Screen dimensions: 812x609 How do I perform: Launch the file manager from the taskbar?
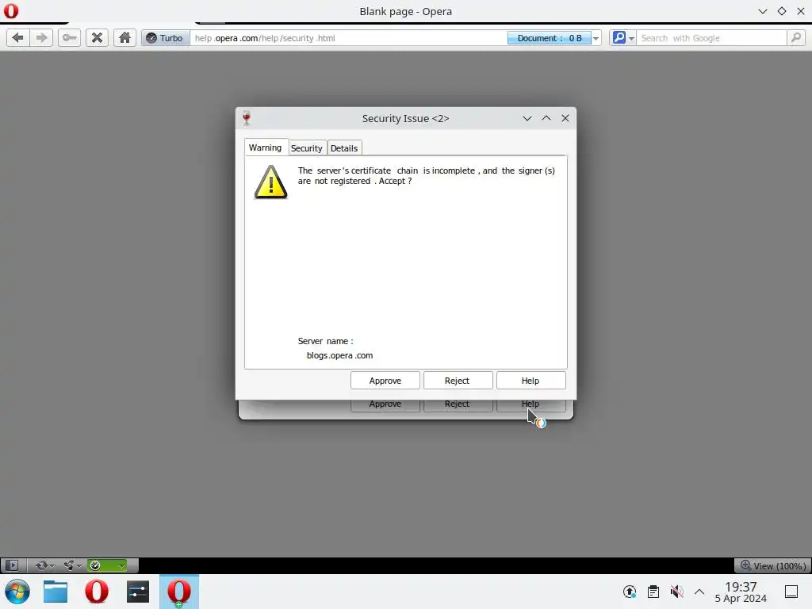(56, 592)
